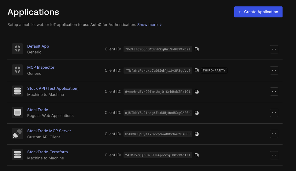
Task: Copy the StockTrade-Terraform client ID
Action: tap(197, 155)
